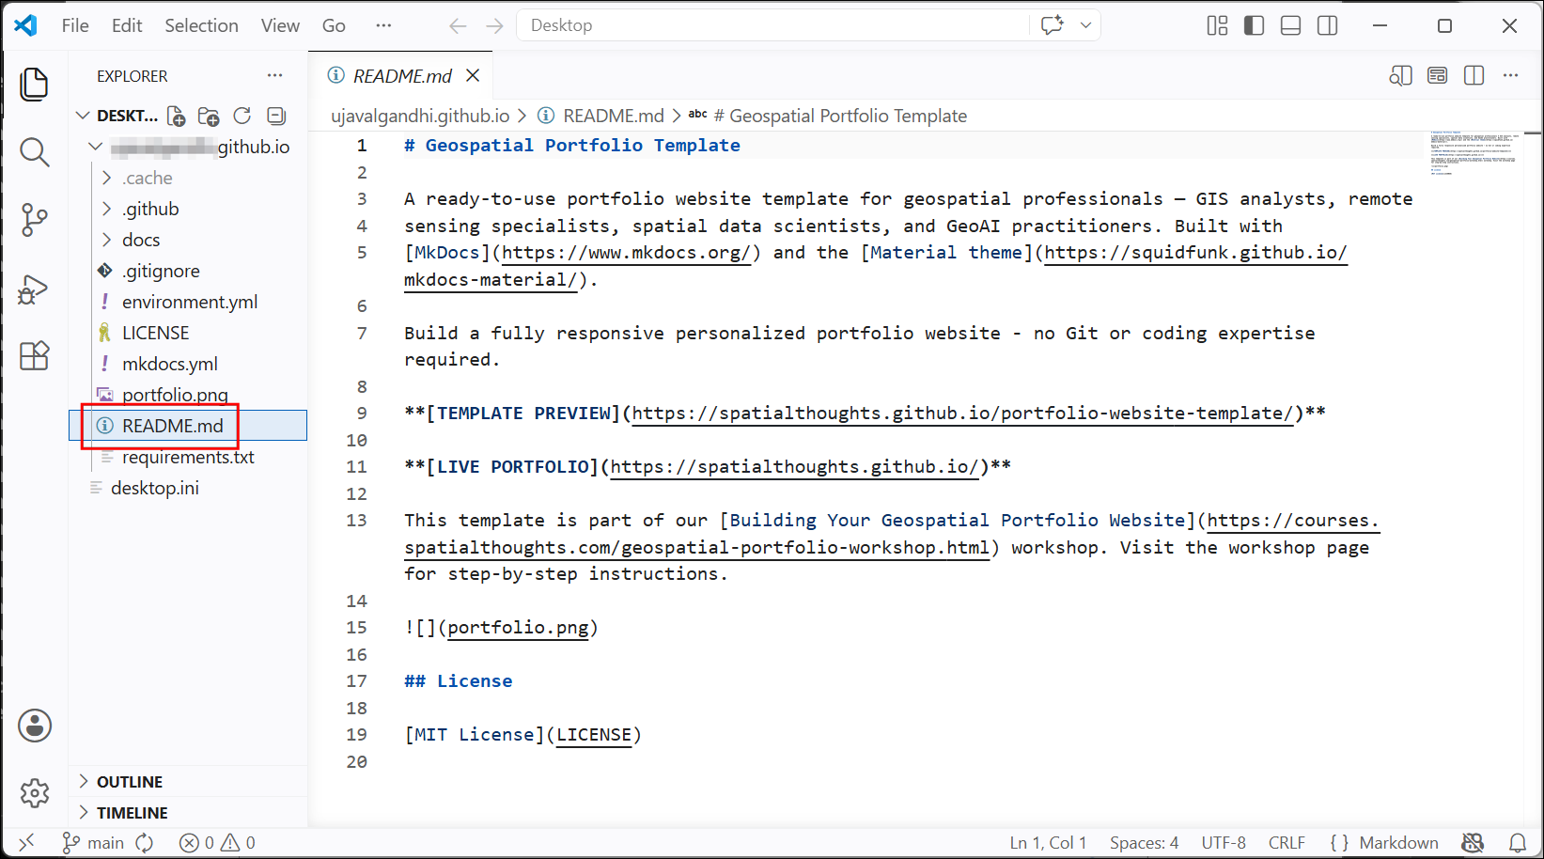The image size is (1544, 859).
Task: Toggle the bottom panel visibility
Action: (x=1291, y=25)
